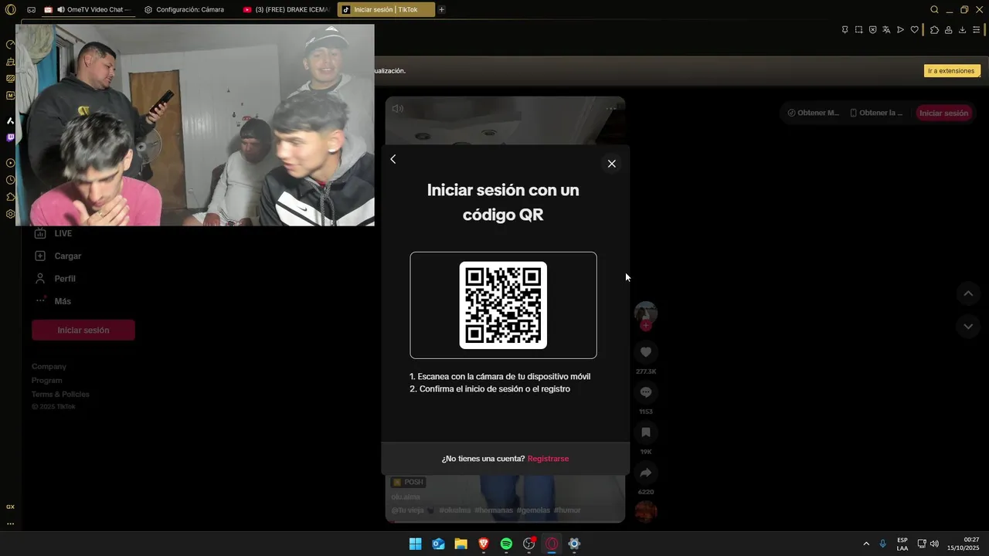Close the QR login dialog
The width and height of the screenshot is (989, 556).
(611, 164)
